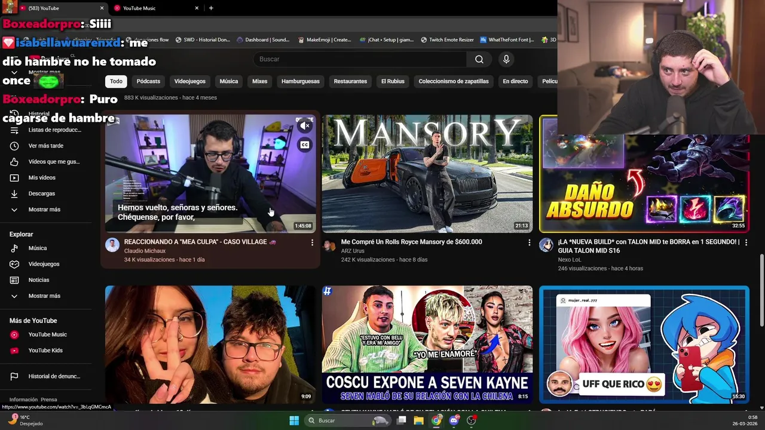Click the YouTube search magnifier button
The width and height of the screenshot is (765, 430).
pos(479,59)
